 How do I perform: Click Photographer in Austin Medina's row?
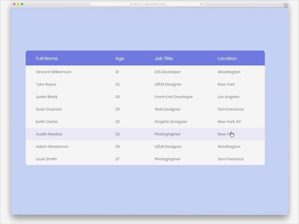coord(168,134)
